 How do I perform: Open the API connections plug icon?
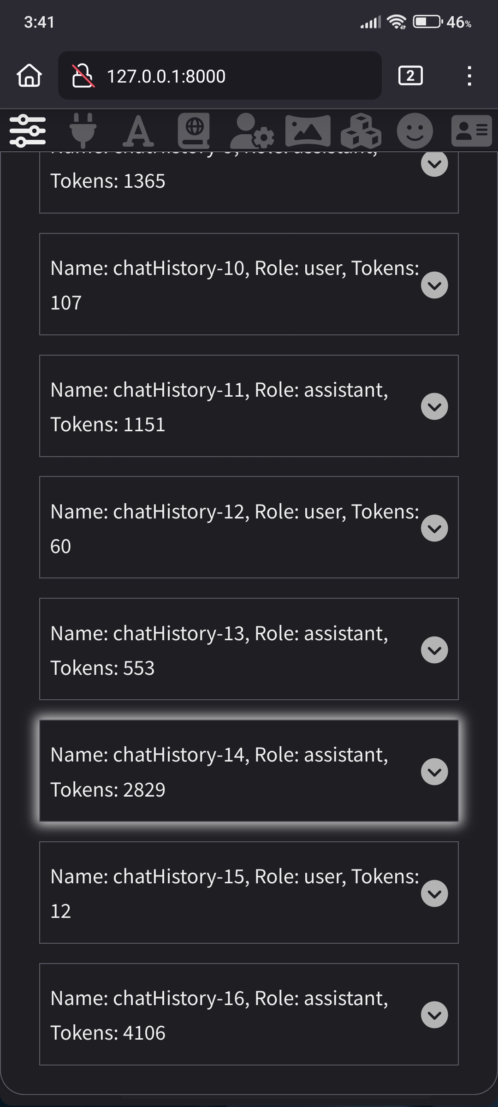pos(83,131)
